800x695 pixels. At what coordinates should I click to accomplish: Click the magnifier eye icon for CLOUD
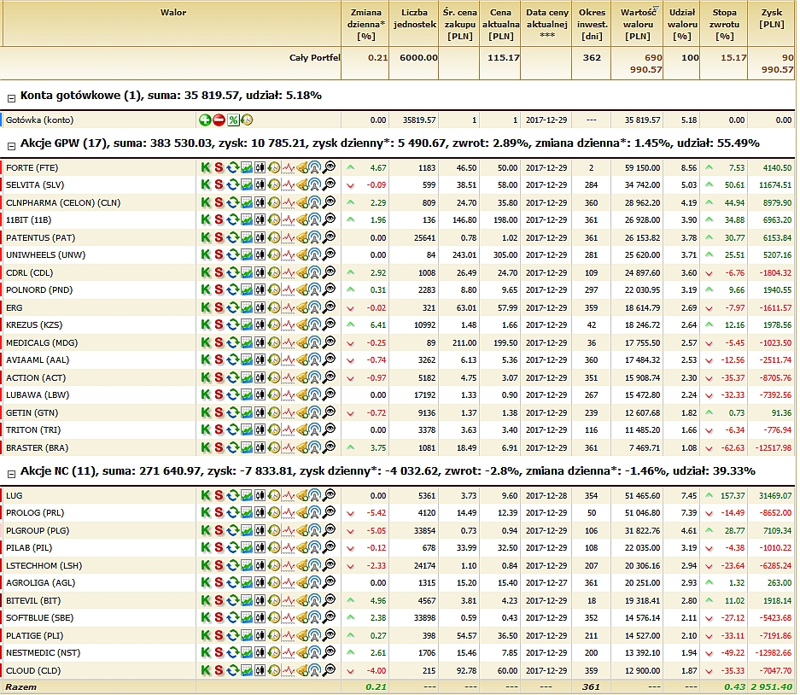330,670
